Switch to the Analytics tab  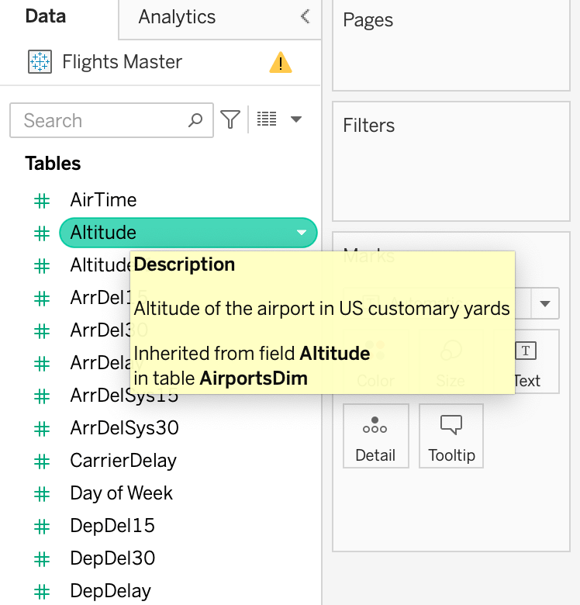177,17
